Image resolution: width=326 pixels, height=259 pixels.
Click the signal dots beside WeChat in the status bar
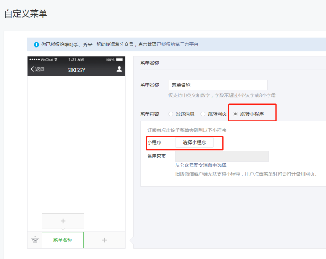tap(34, 59)
